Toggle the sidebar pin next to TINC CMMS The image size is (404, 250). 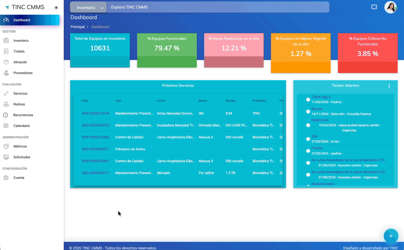coord(56,8)
